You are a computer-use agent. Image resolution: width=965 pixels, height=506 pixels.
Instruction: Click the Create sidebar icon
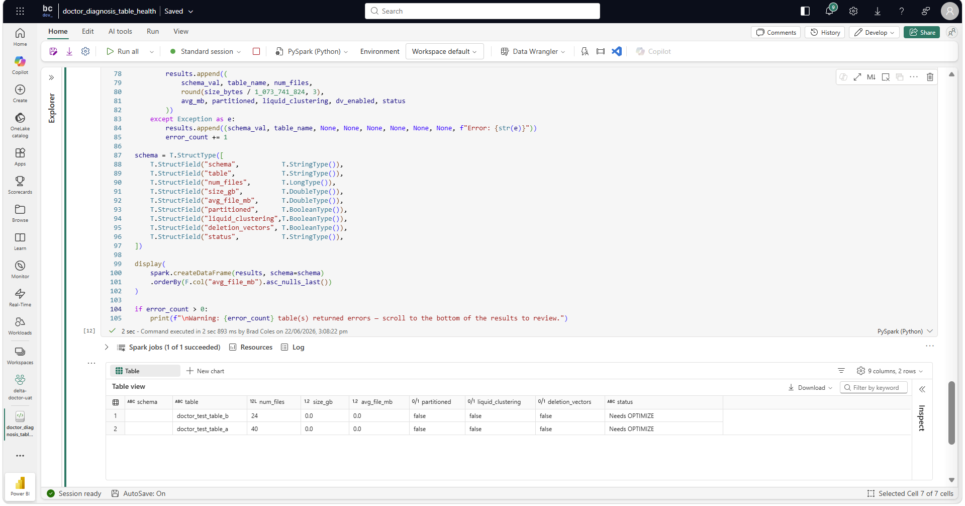(x=20, y=93)
